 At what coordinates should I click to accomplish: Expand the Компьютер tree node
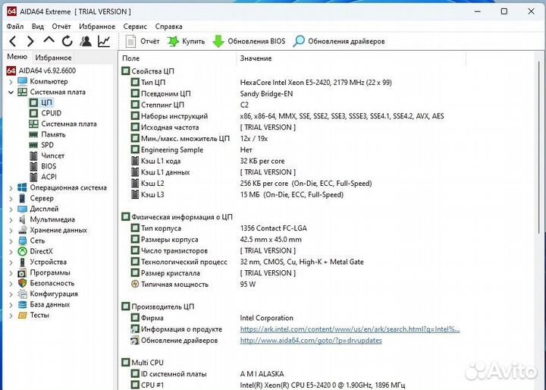pos(11,82)
